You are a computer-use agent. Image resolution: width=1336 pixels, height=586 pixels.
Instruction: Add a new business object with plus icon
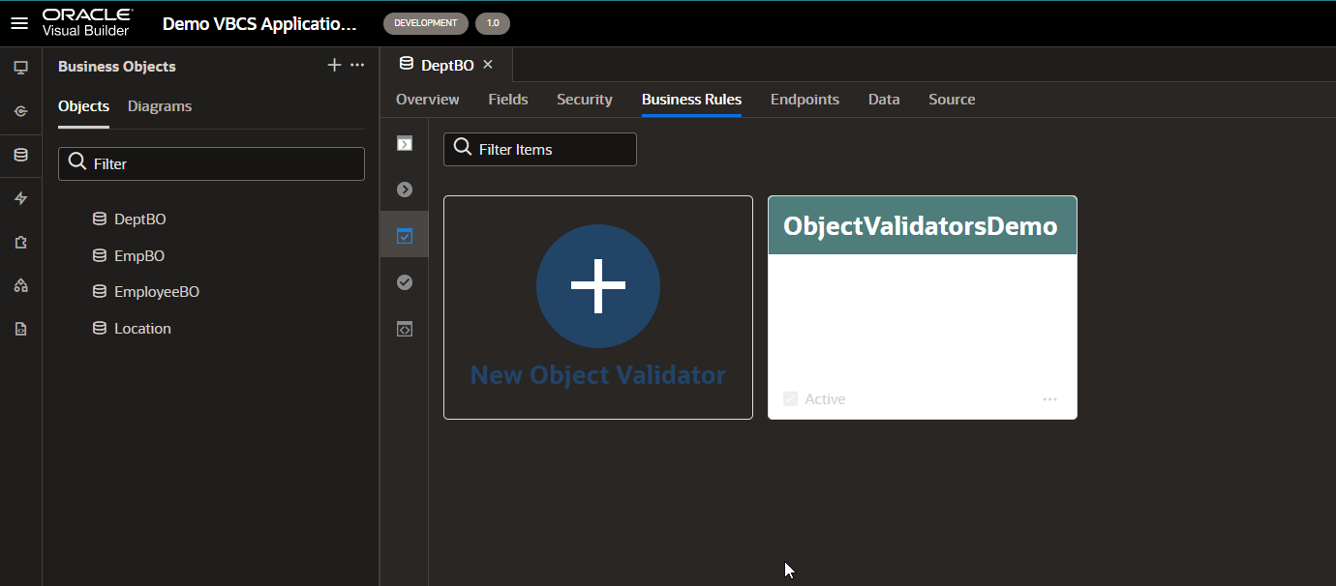coord(334,65)
